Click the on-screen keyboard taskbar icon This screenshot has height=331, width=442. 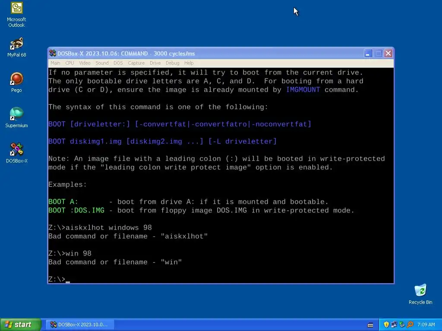[370, 325]
